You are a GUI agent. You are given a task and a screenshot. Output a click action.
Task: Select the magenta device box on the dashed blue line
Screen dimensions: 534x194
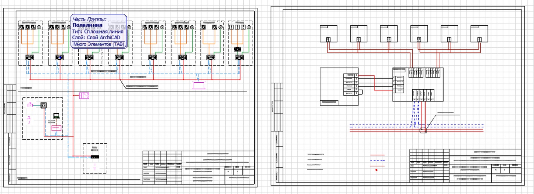coord(199,86)
